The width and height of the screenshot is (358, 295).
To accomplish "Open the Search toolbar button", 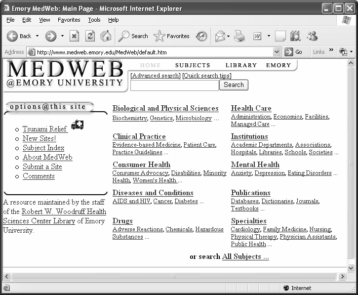I will (133, 36).
